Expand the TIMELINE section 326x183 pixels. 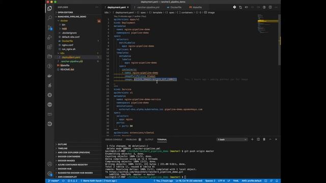[x=62, y=148]
